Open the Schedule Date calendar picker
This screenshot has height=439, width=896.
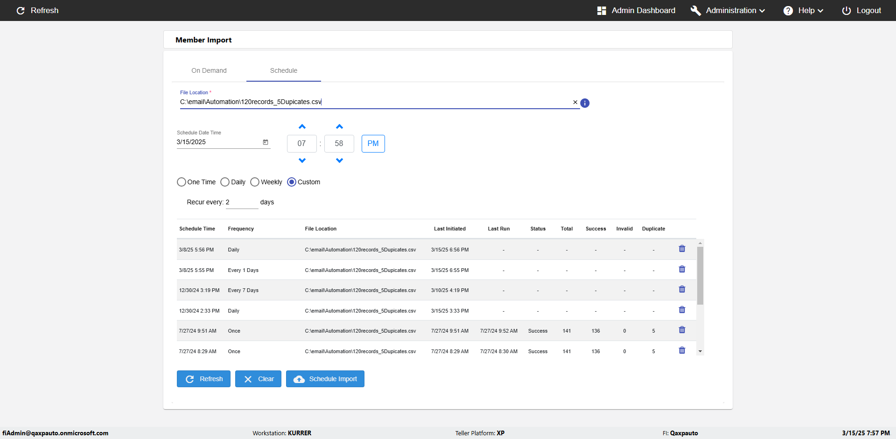[266, 142]
